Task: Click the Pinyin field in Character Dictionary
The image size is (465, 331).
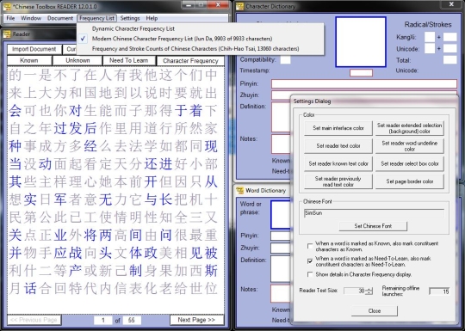Action: click(x=364, y=83)
